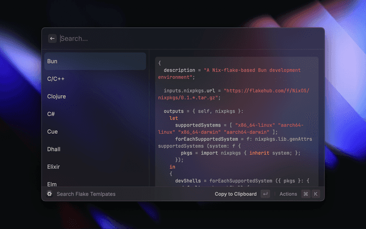
Task: Pick the C# template entry
Action: (96, 114)
